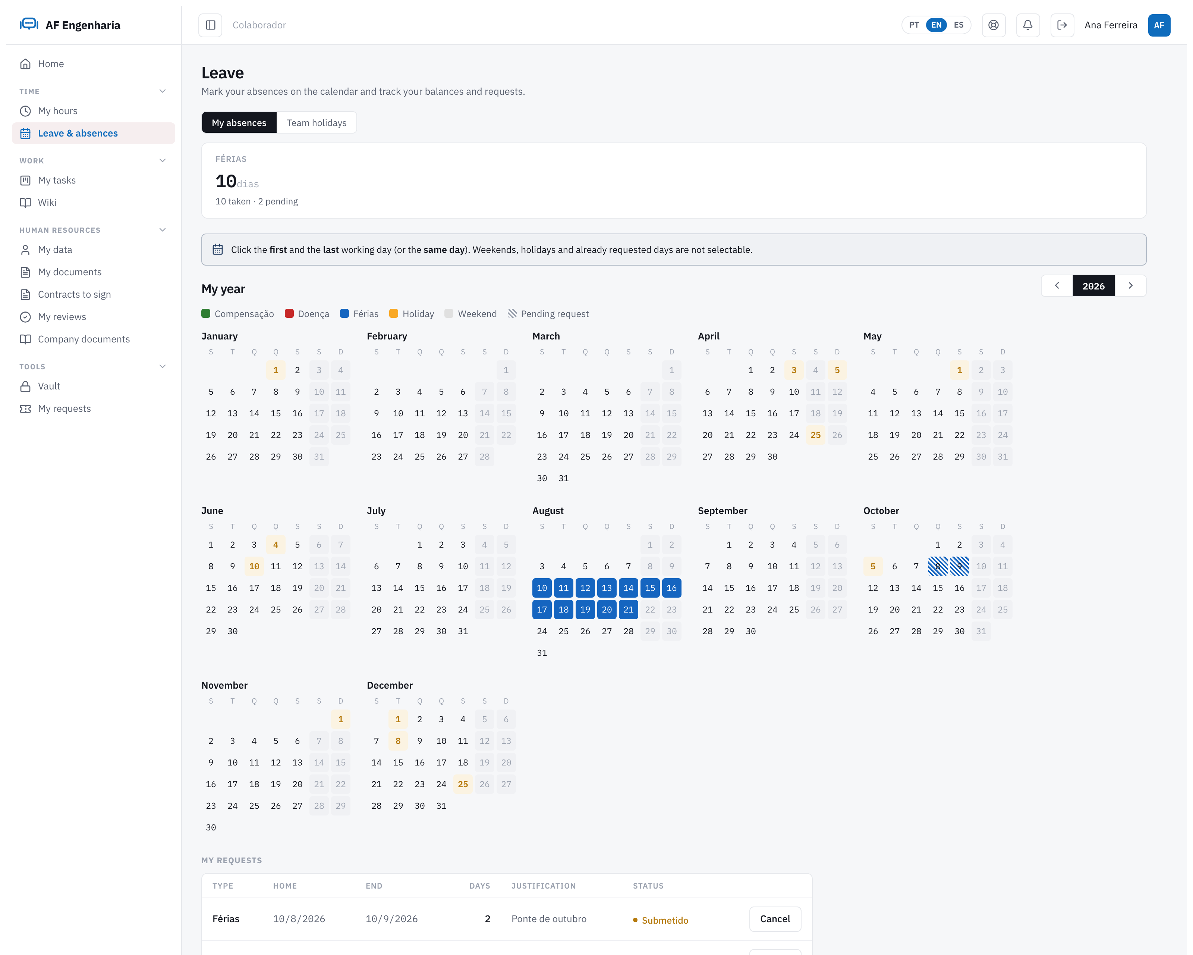Collapse the TOOLS sidebar section
Image resolution: width=1193 pixels, height=955 pixels.
[163, 366]
